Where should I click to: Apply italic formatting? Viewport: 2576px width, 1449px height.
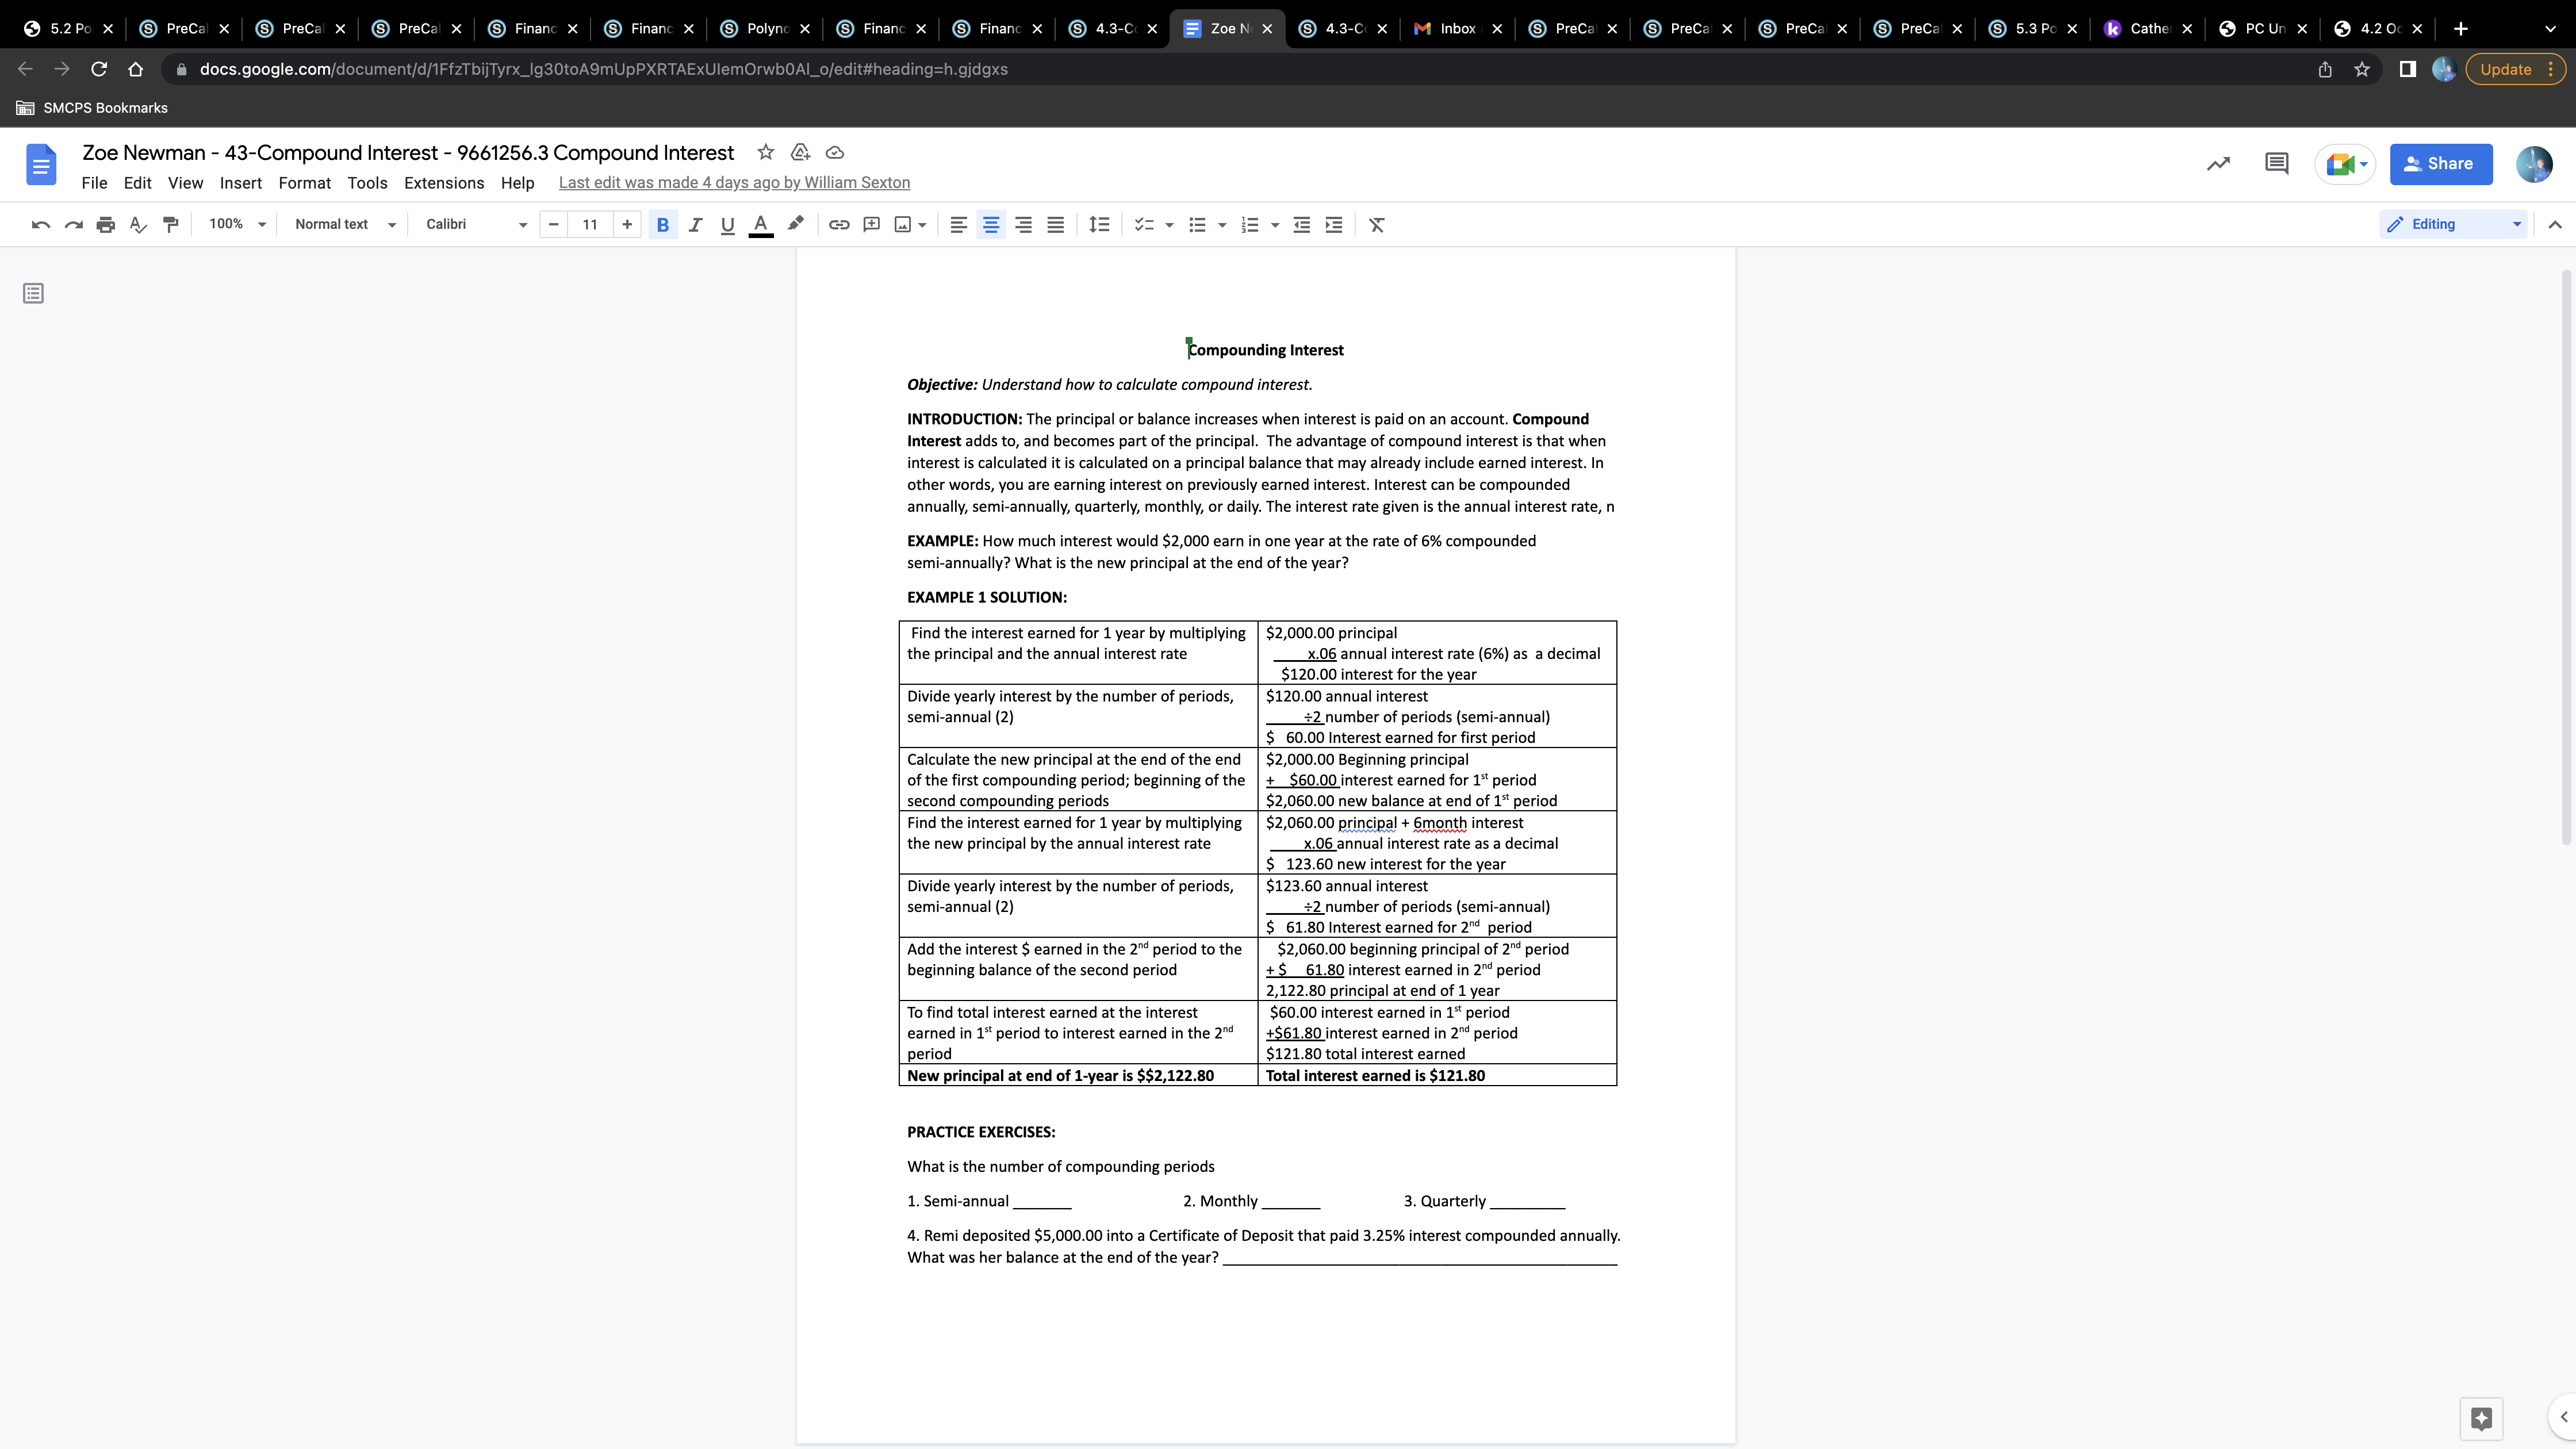tap(695, 224)
